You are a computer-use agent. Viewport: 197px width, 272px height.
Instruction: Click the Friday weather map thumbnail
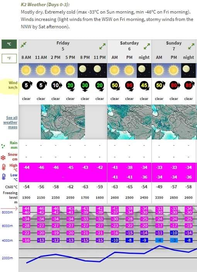(x=63, y=122)
